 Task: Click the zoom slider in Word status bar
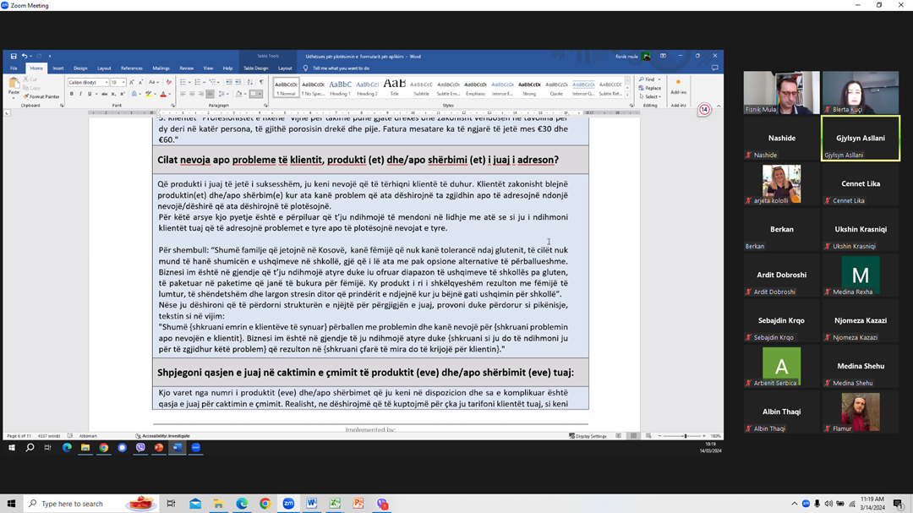point(682,435)
